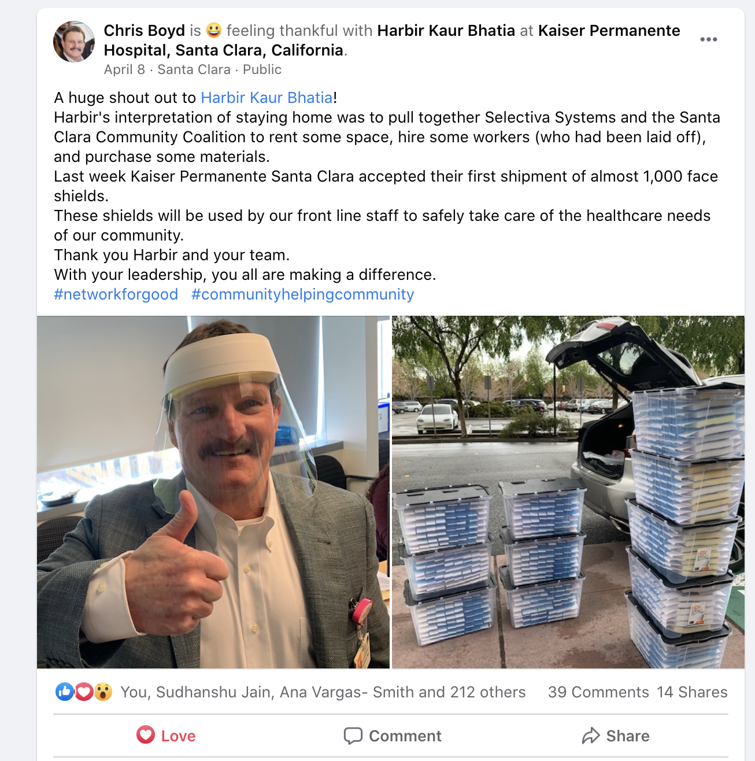View list of people who reacted
Viewport: 755px width, 761px height.
(323, 692)
